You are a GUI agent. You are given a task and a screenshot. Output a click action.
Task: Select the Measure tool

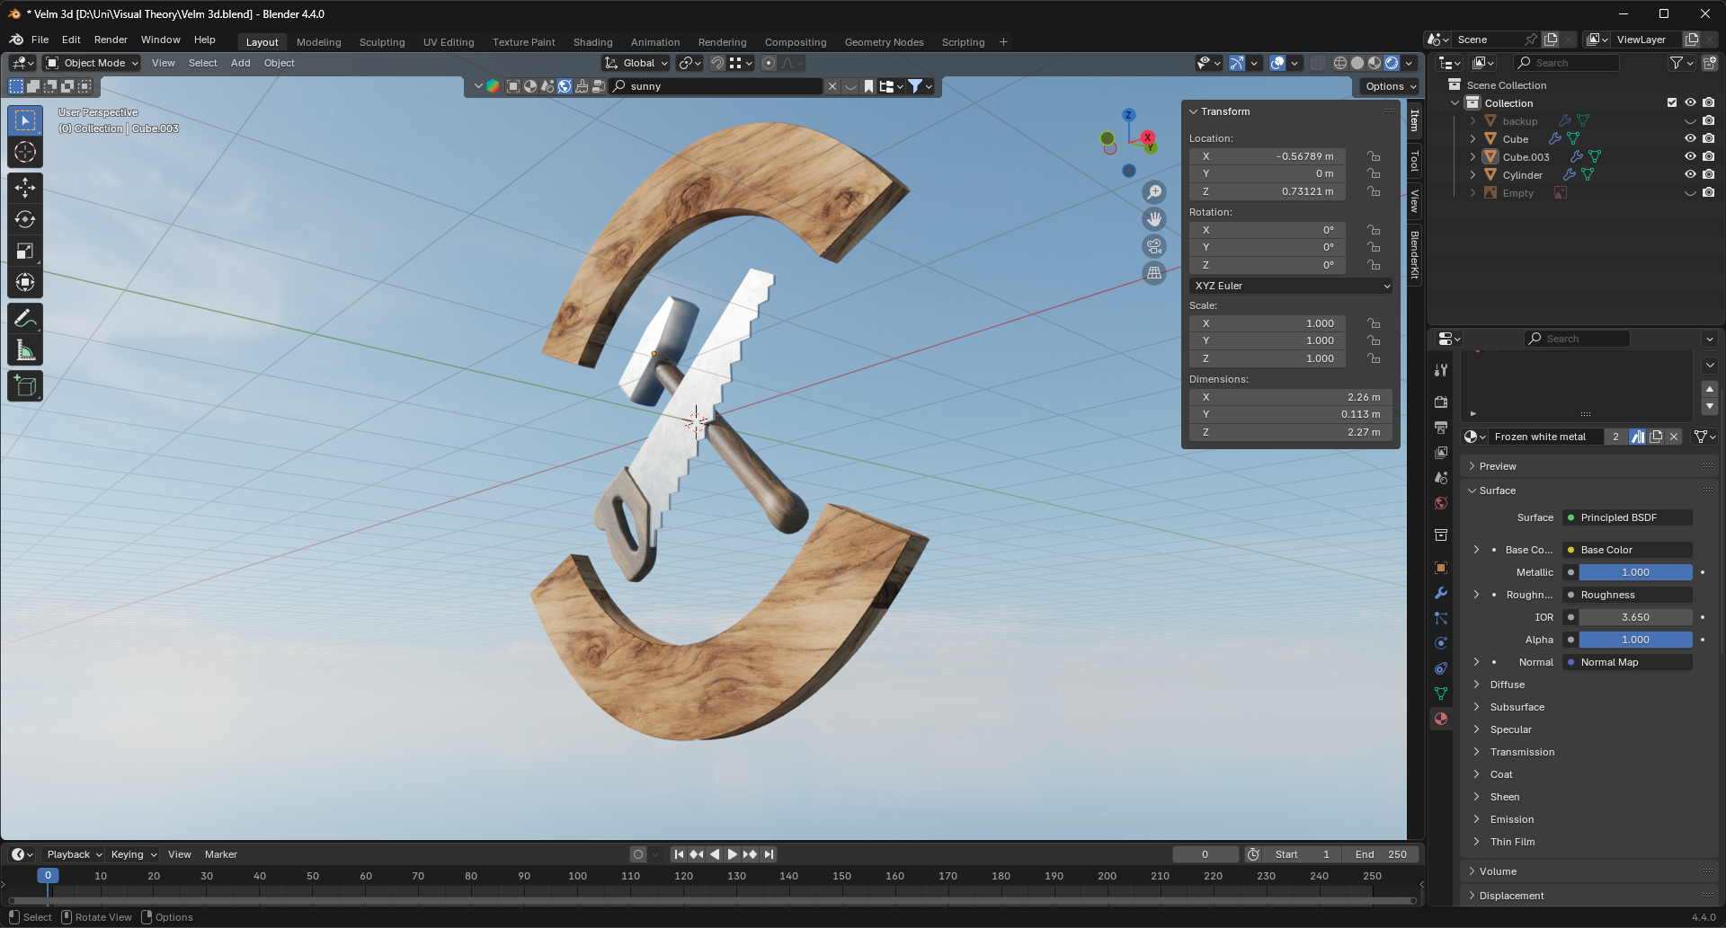pos(25,350)
